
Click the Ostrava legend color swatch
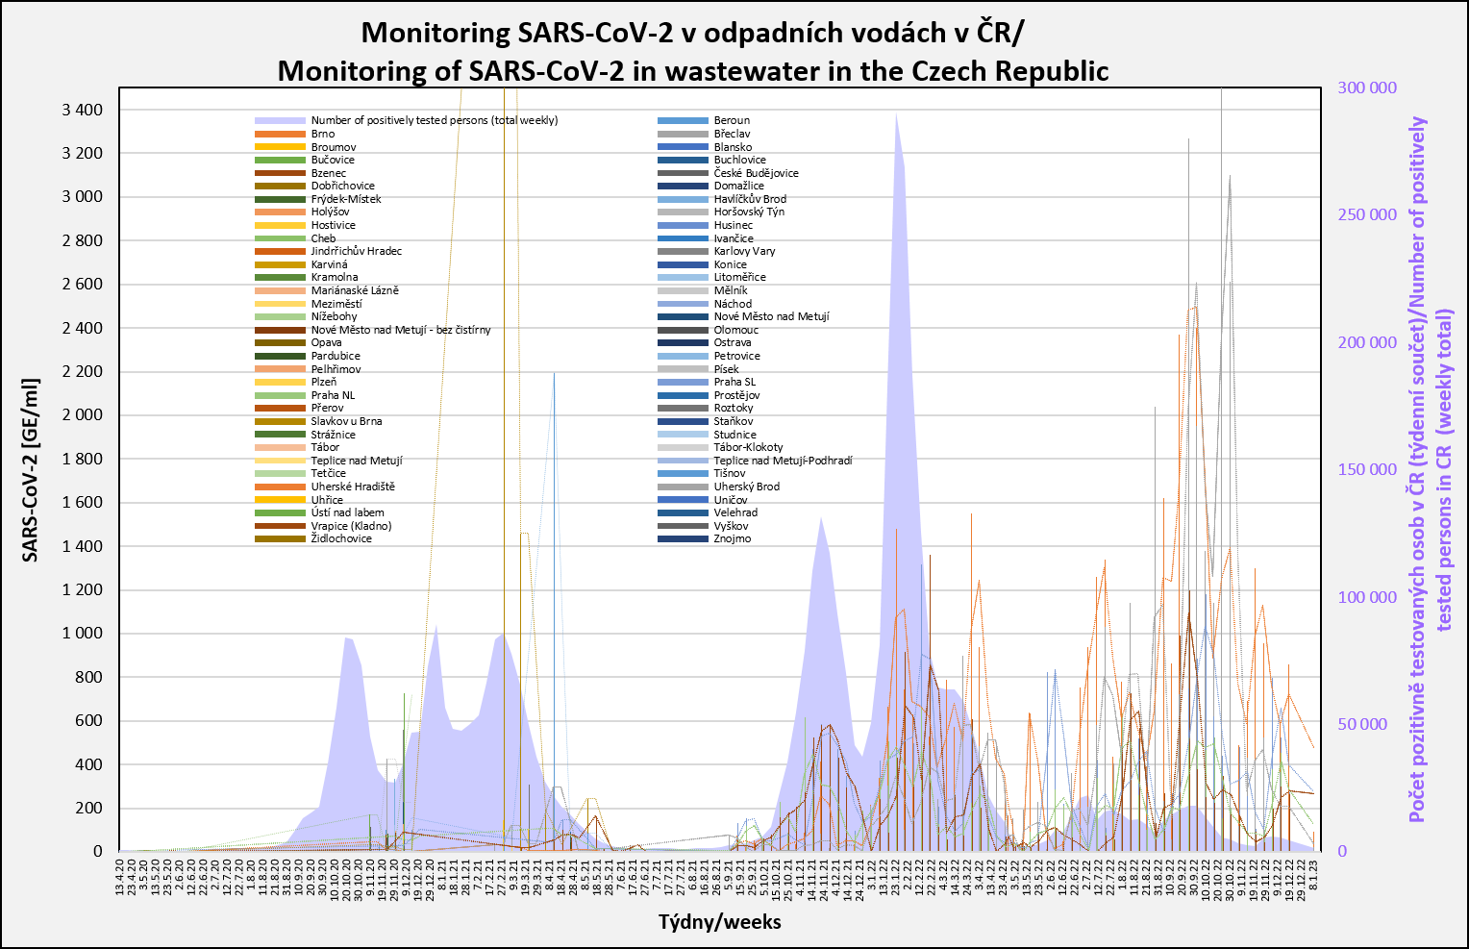click(x=683, y=343)
